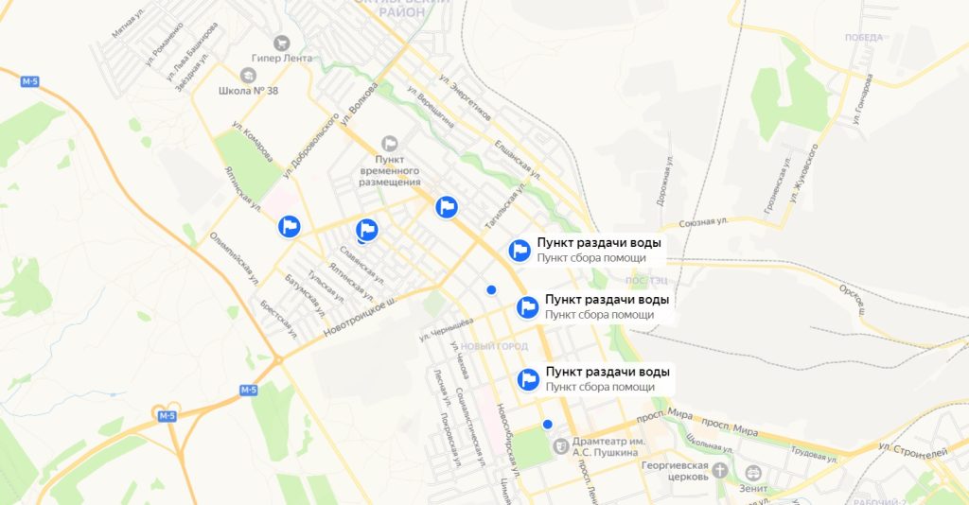Select the Школа № 38 graduation cap icon

click(248, 76)
